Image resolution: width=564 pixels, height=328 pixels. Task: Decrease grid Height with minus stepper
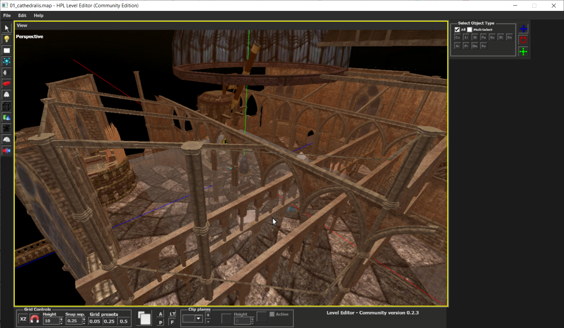tap(61, 323)
